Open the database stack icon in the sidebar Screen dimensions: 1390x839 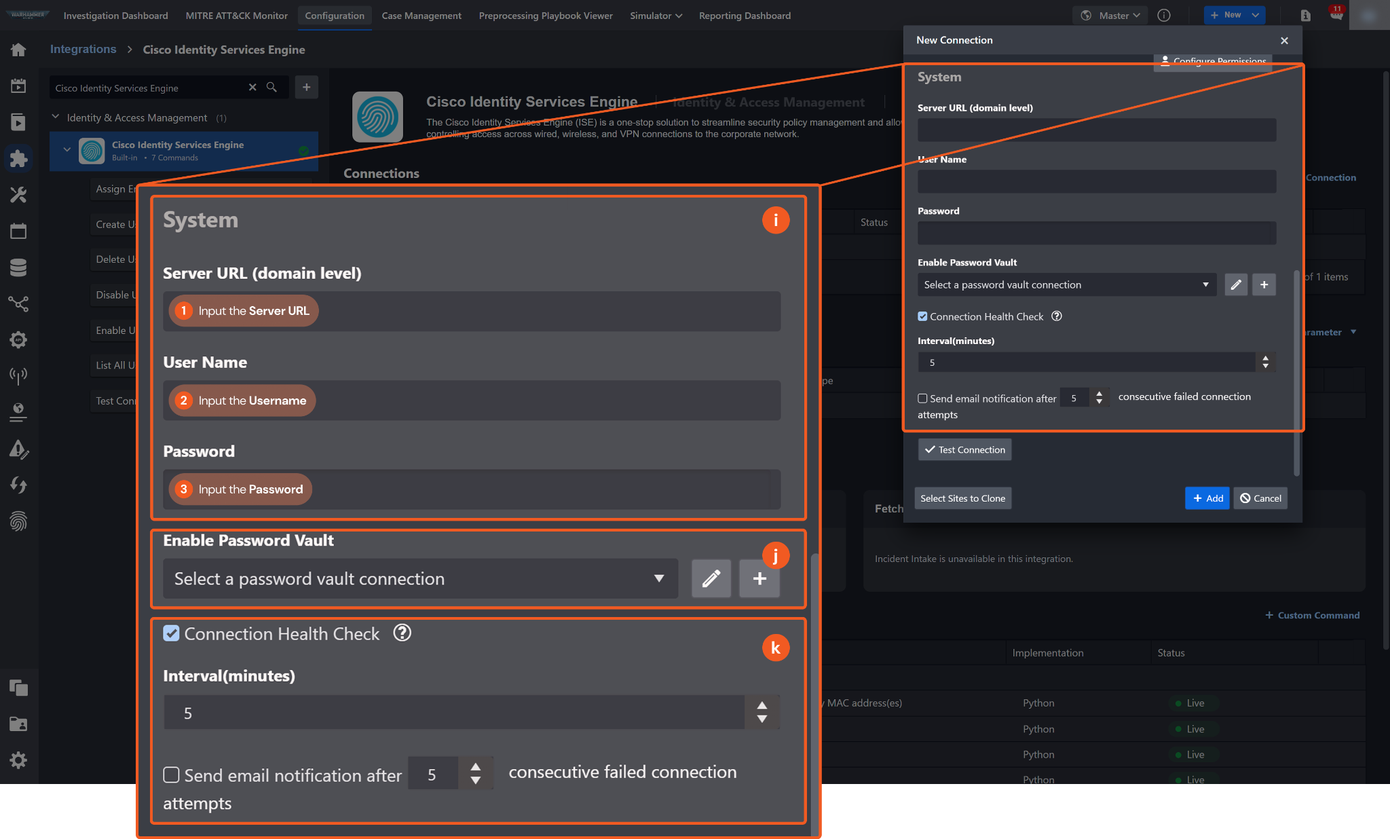(x=18, y=267)
